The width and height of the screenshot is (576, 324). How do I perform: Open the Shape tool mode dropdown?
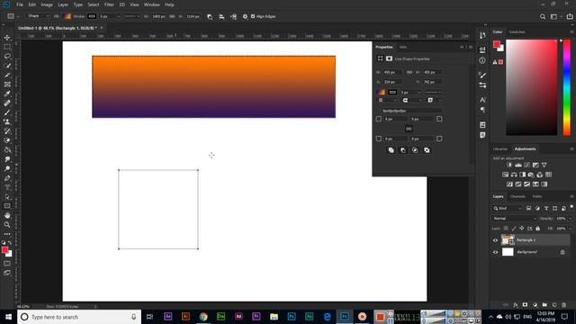pos(39,16)
